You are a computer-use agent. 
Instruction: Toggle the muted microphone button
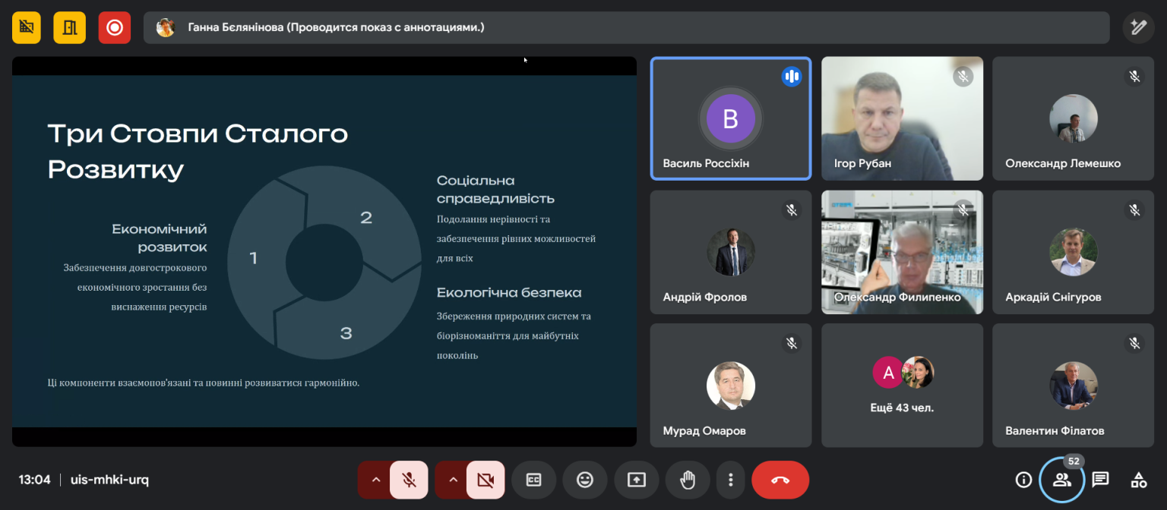409,480
